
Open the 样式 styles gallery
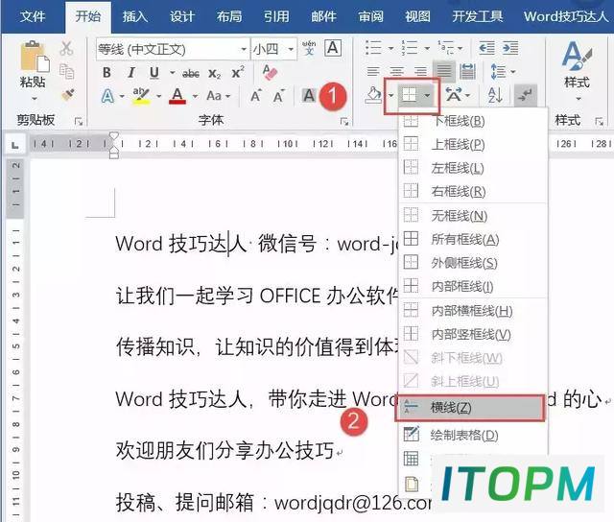(577, 70)
